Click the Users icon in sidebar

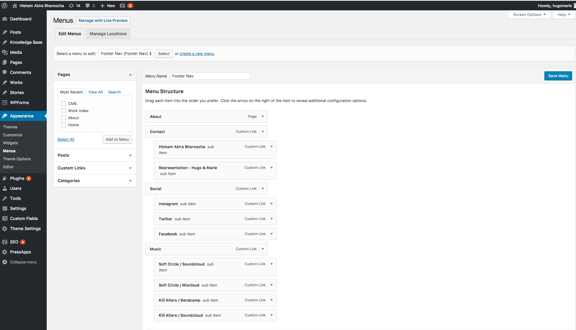[5, 188]
